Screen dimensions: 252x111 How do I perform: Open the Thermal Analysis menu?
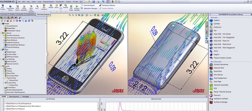48,1
